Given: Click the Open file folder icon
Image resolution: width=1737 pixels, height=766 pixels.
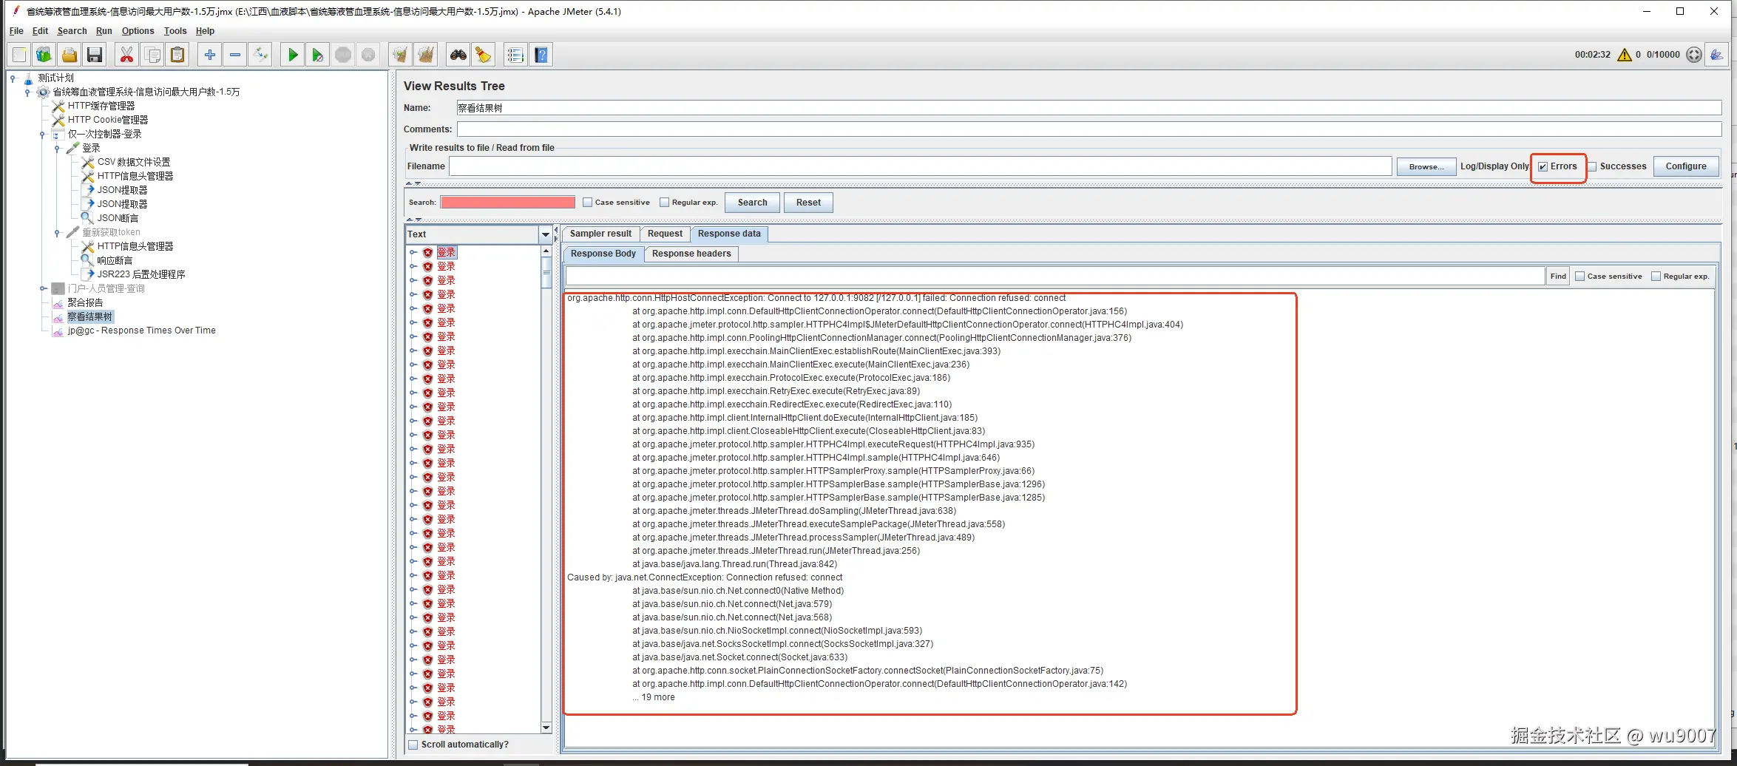Looking at the screenshot, I should (70, 55).
